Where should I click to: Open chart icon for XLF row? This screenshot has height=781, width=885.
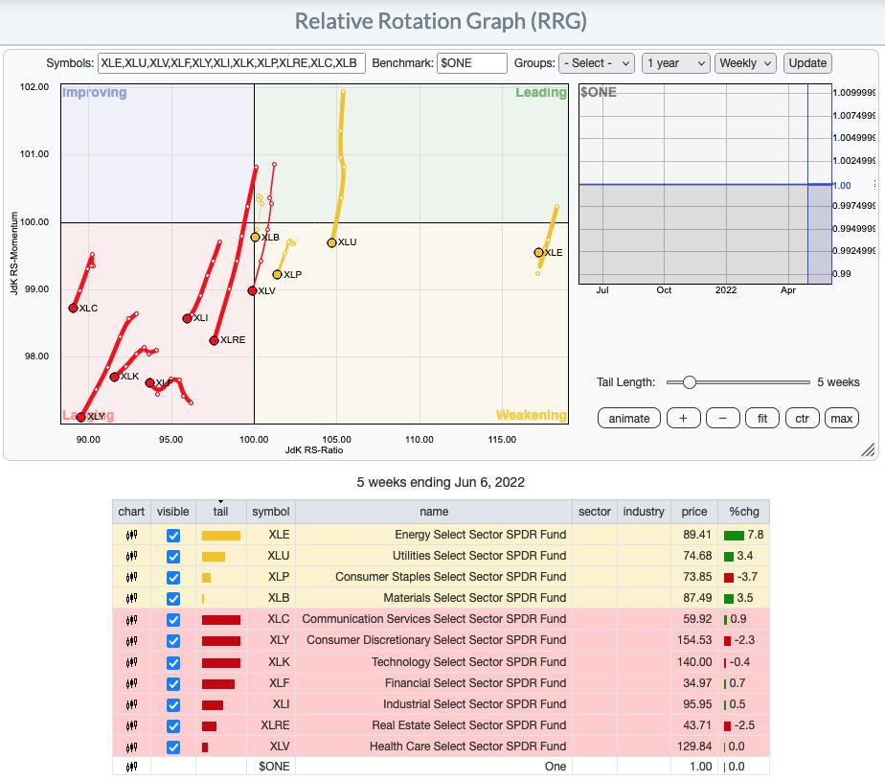click(131, 683)
